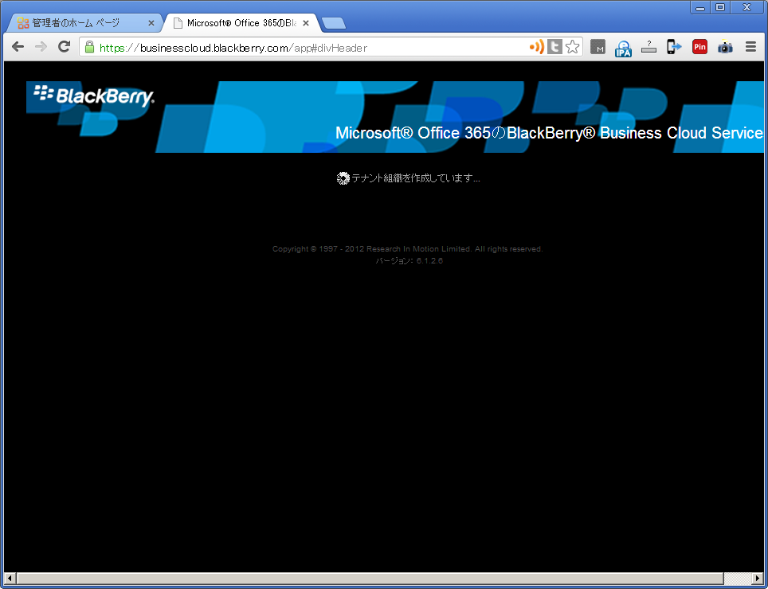The height and width of the screenshot is (589, 768).
Task: Open the IPA extension icon
Action: pyautogui.click(x=623, y=48)
